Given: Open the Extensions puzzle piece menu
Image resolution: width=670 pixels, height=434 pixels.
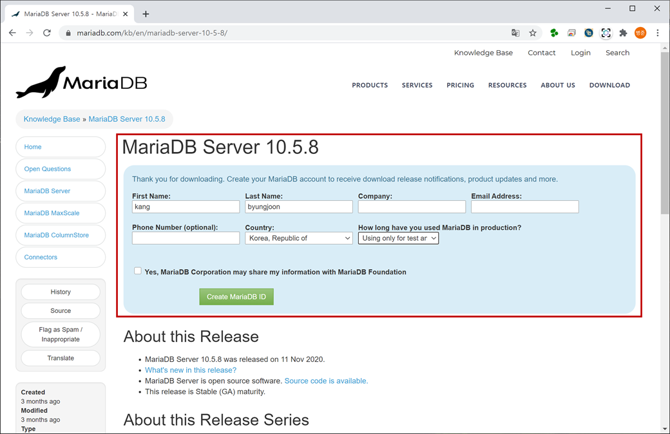Looking at the screenshot, I should tap(623, 33).
